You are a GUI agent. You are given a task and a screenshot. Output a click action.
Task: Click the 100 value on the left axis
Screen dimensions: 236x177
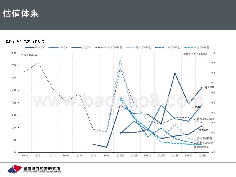point(14,140)
